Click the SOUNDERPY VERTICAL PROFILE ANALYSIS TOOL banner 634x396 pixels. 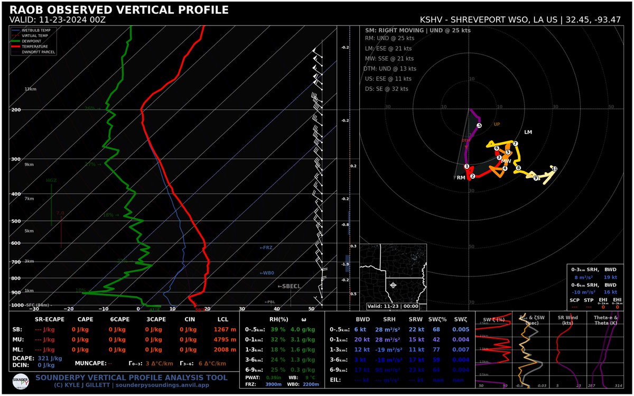point(131,378)
